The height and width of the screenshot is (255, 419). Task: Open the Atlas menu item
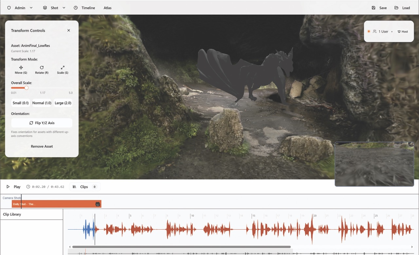coord(107,8)
